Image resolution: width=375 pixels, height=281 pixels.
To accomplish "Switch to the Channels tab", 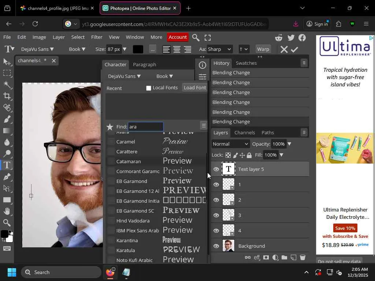I will [244, 132].
